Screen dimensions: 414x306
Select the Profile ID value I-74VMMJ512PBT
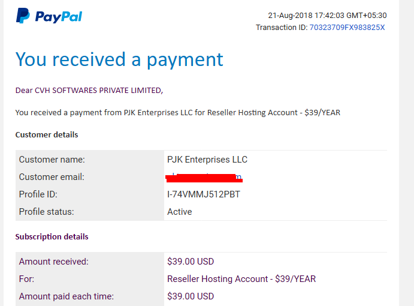(x=204, y=194)
